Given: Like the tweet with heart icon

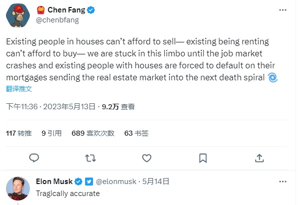Looking at the screenshot, I should point(147,158).
